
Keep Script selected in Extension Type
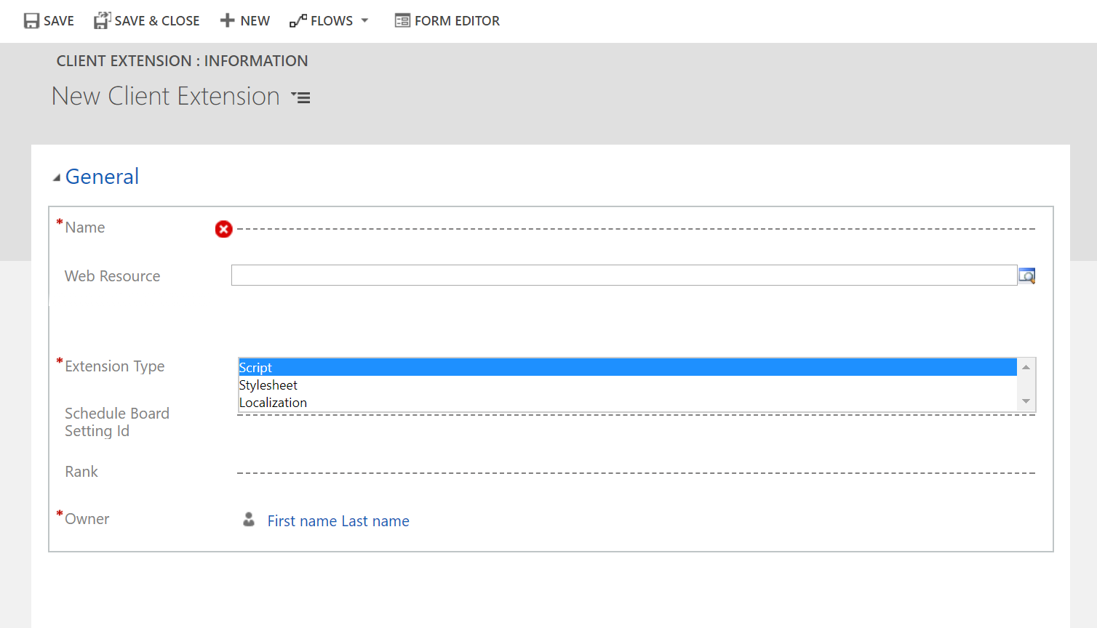(x=255, y=367)
